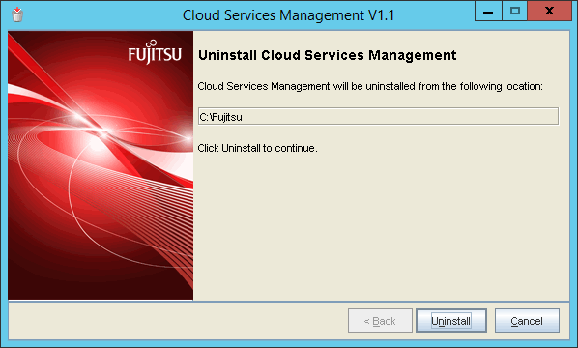Cancel the uninstallation
Viewport: 578px width, 348px height.
point(527,321)
